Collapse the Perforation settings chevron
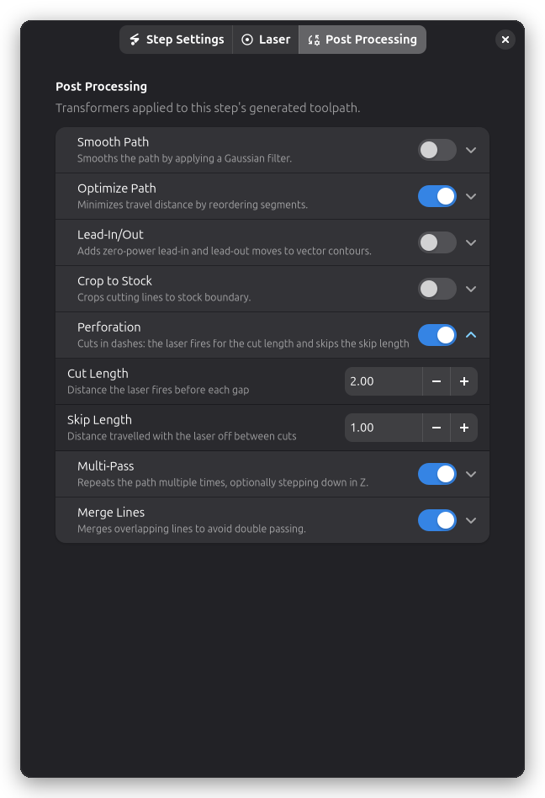This screenshot has height=798, width=545. tap(471, 335)
